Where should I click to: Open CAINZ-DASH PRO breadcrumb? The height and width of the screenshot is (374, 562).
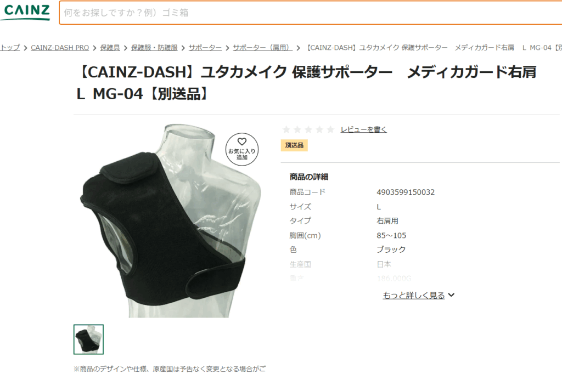point(60,47)
